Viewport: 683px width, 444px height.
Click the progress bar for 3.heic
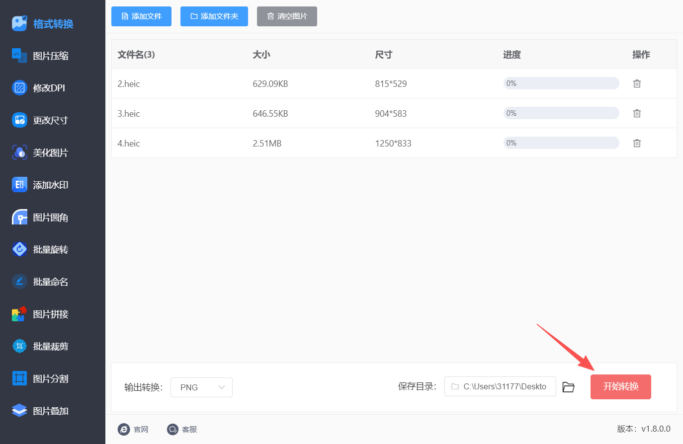561,113
